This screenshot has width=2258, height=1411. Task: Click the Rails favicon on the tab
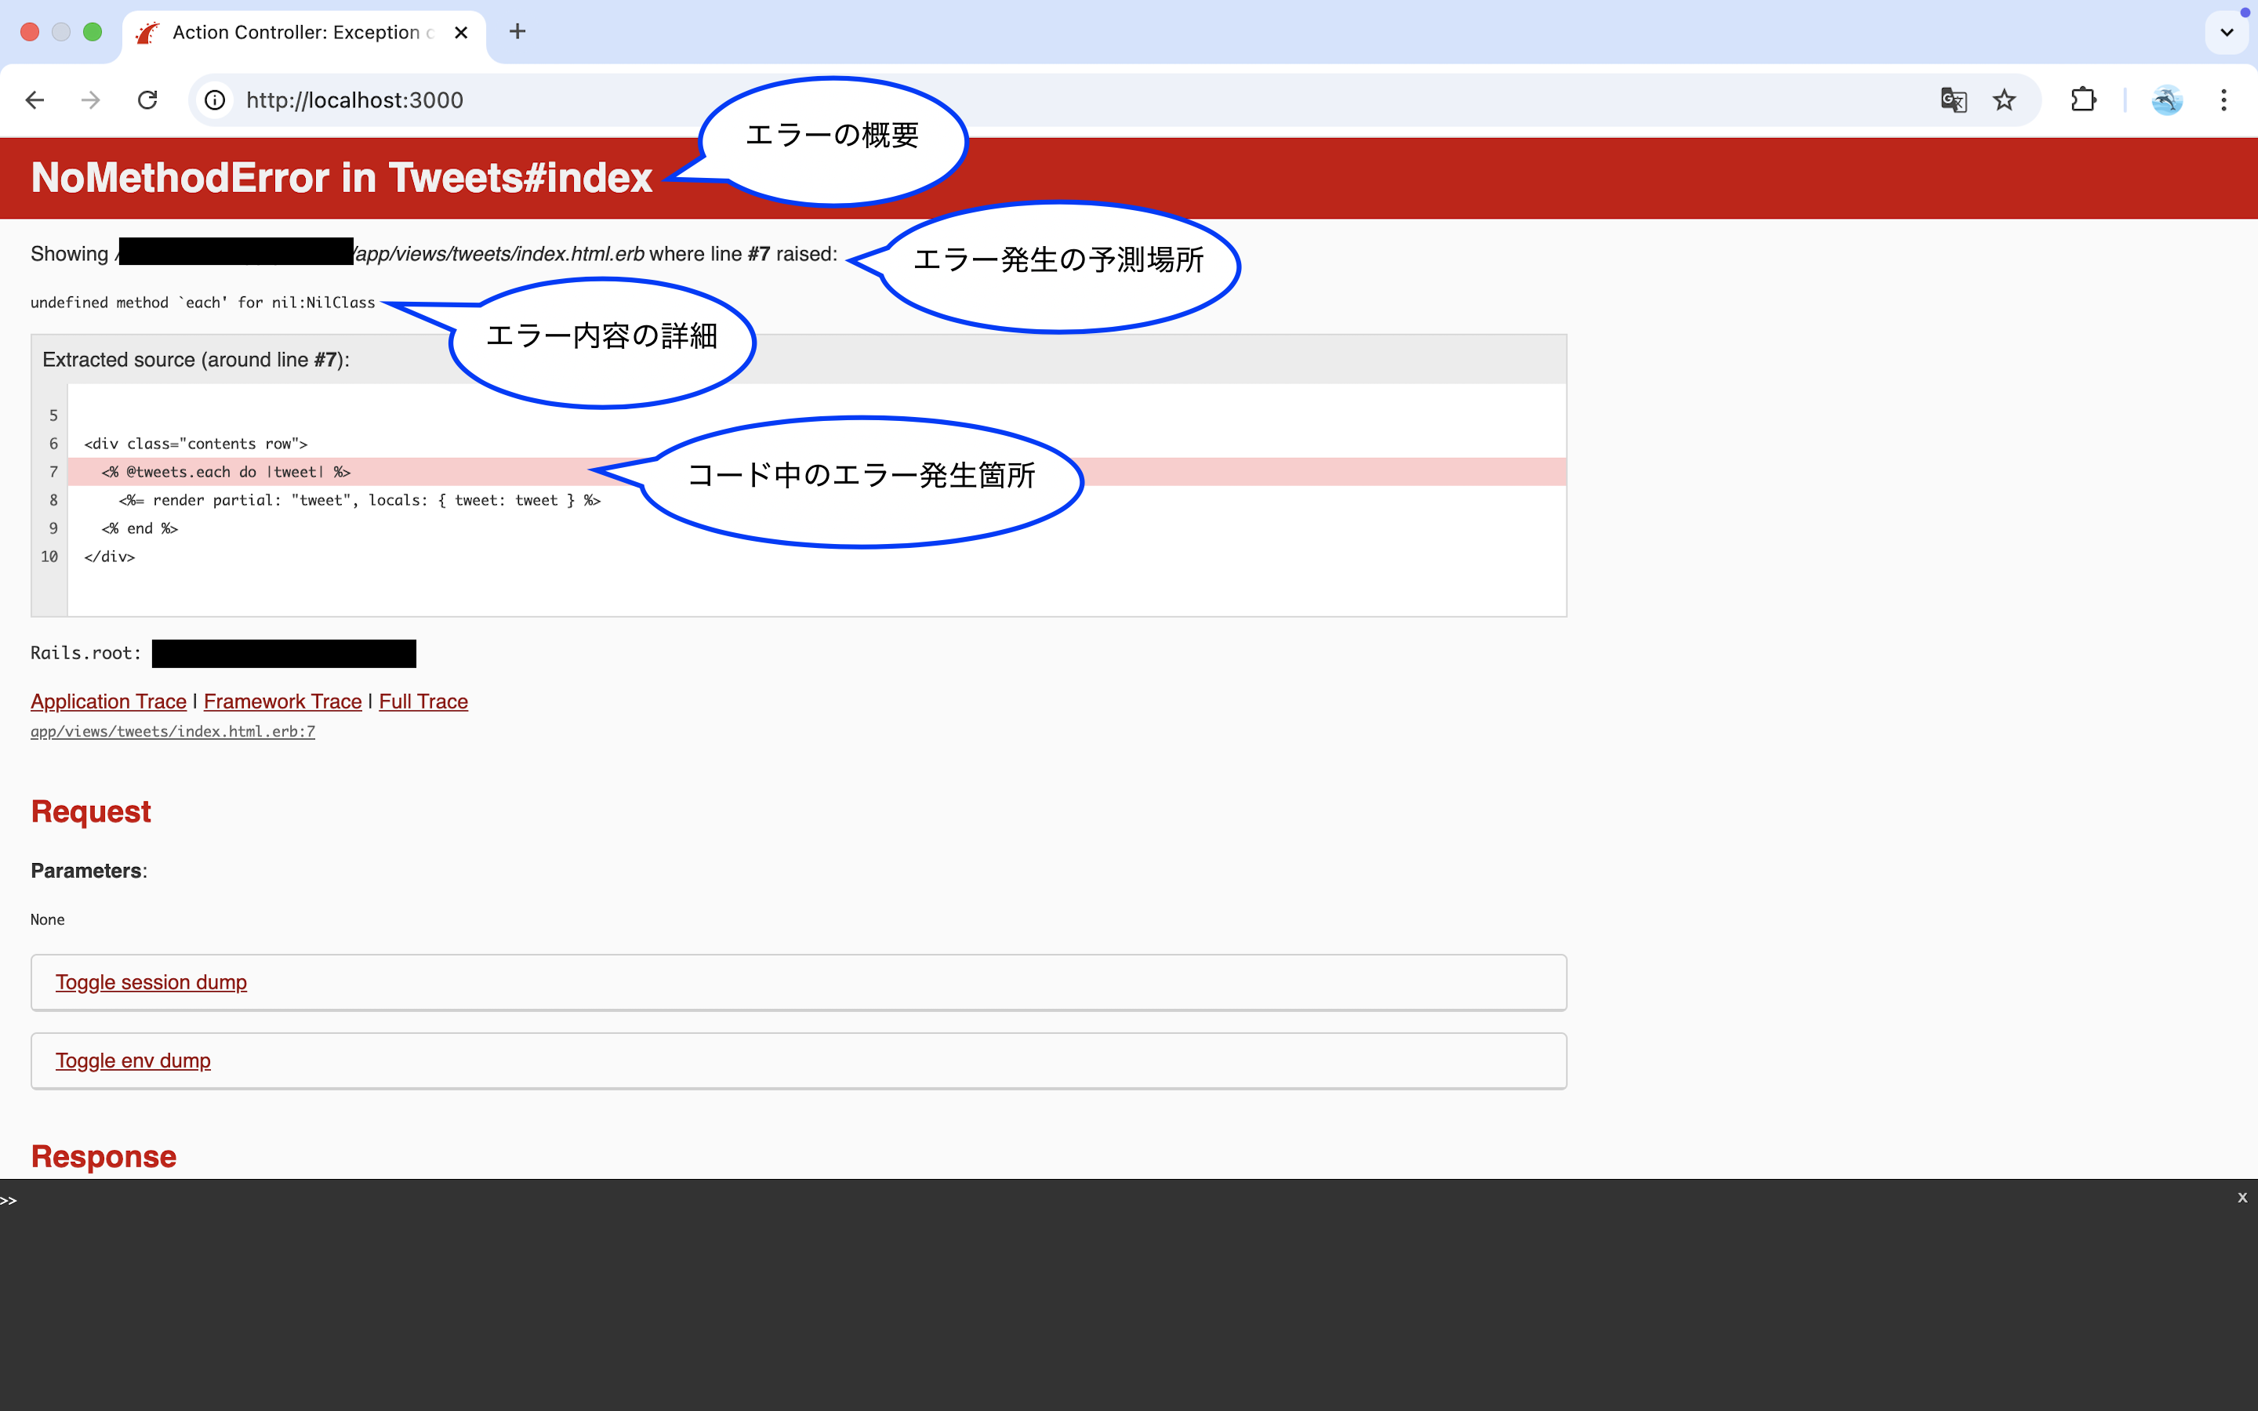[x=147, y=31]
